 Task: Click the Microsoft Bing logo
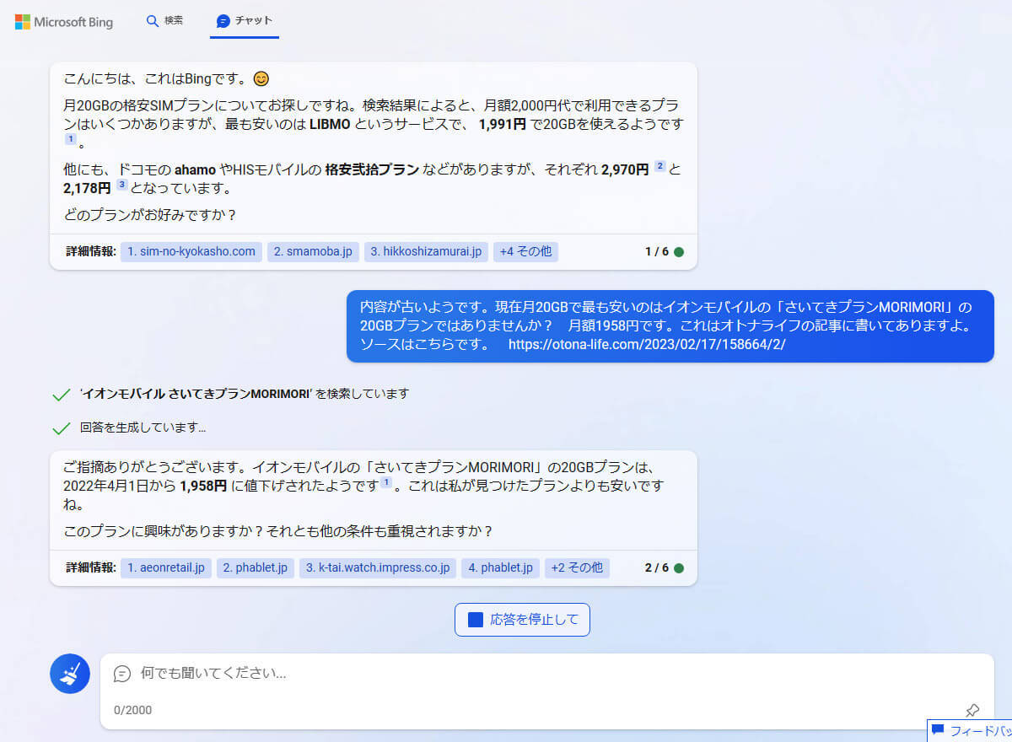[x=64, y=22]
